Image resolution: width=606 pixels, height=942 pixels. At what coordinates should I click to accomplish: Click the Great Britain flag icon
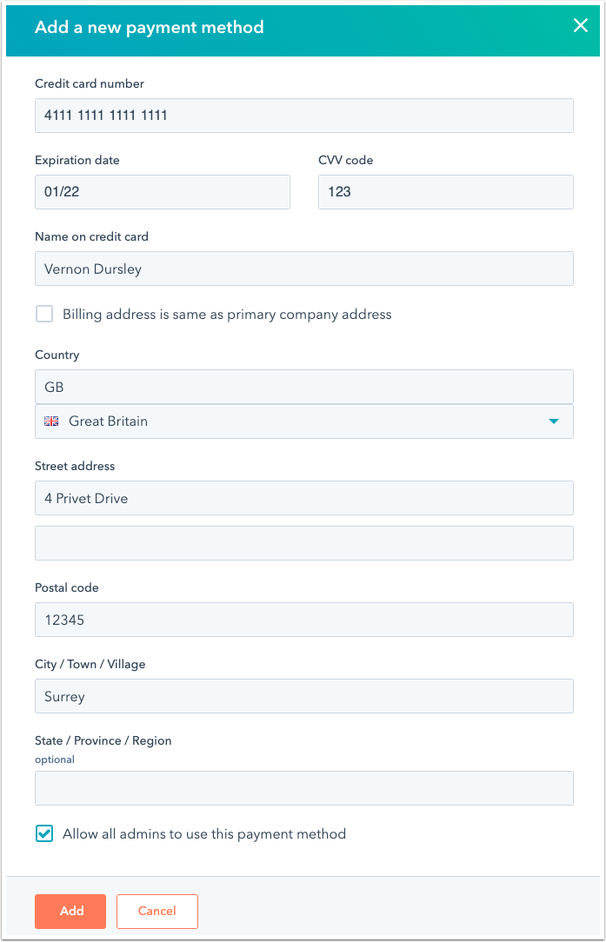(51, 421)
